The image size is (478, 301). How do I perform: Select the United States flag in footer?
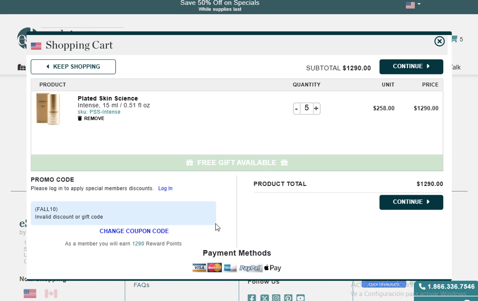point(30,293)
